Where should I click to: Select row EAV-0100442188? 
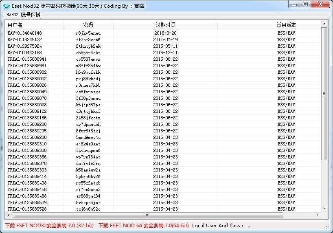pyautogui.click(x=163, y=53)
